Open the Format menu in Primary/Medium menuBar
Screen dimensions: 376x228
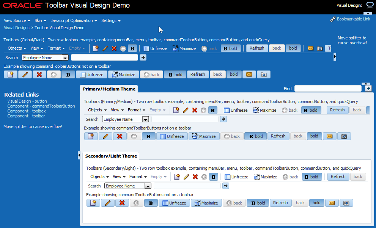[x=137, y=110]
